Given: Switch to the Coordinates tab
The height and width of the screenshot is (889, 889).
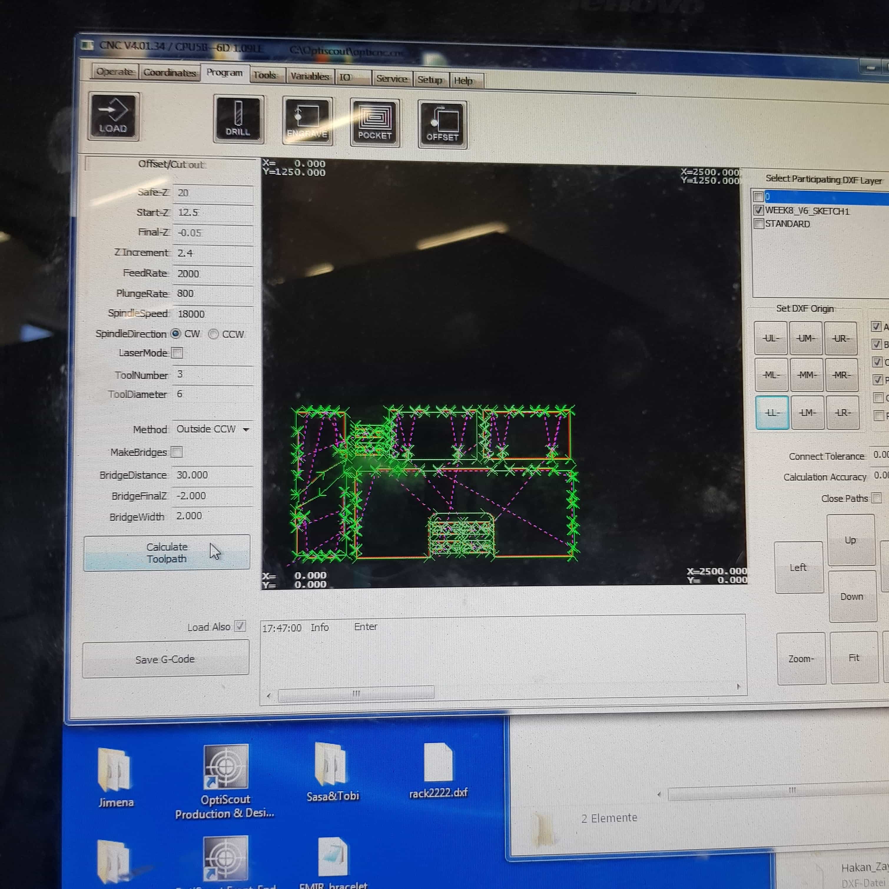Looking at the screenshot, I should [x=169, y=73].
